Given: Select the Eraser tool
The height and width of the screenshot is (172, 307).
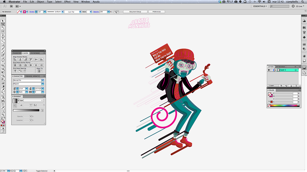Looking at the screenshot, I should pos(3,59).
